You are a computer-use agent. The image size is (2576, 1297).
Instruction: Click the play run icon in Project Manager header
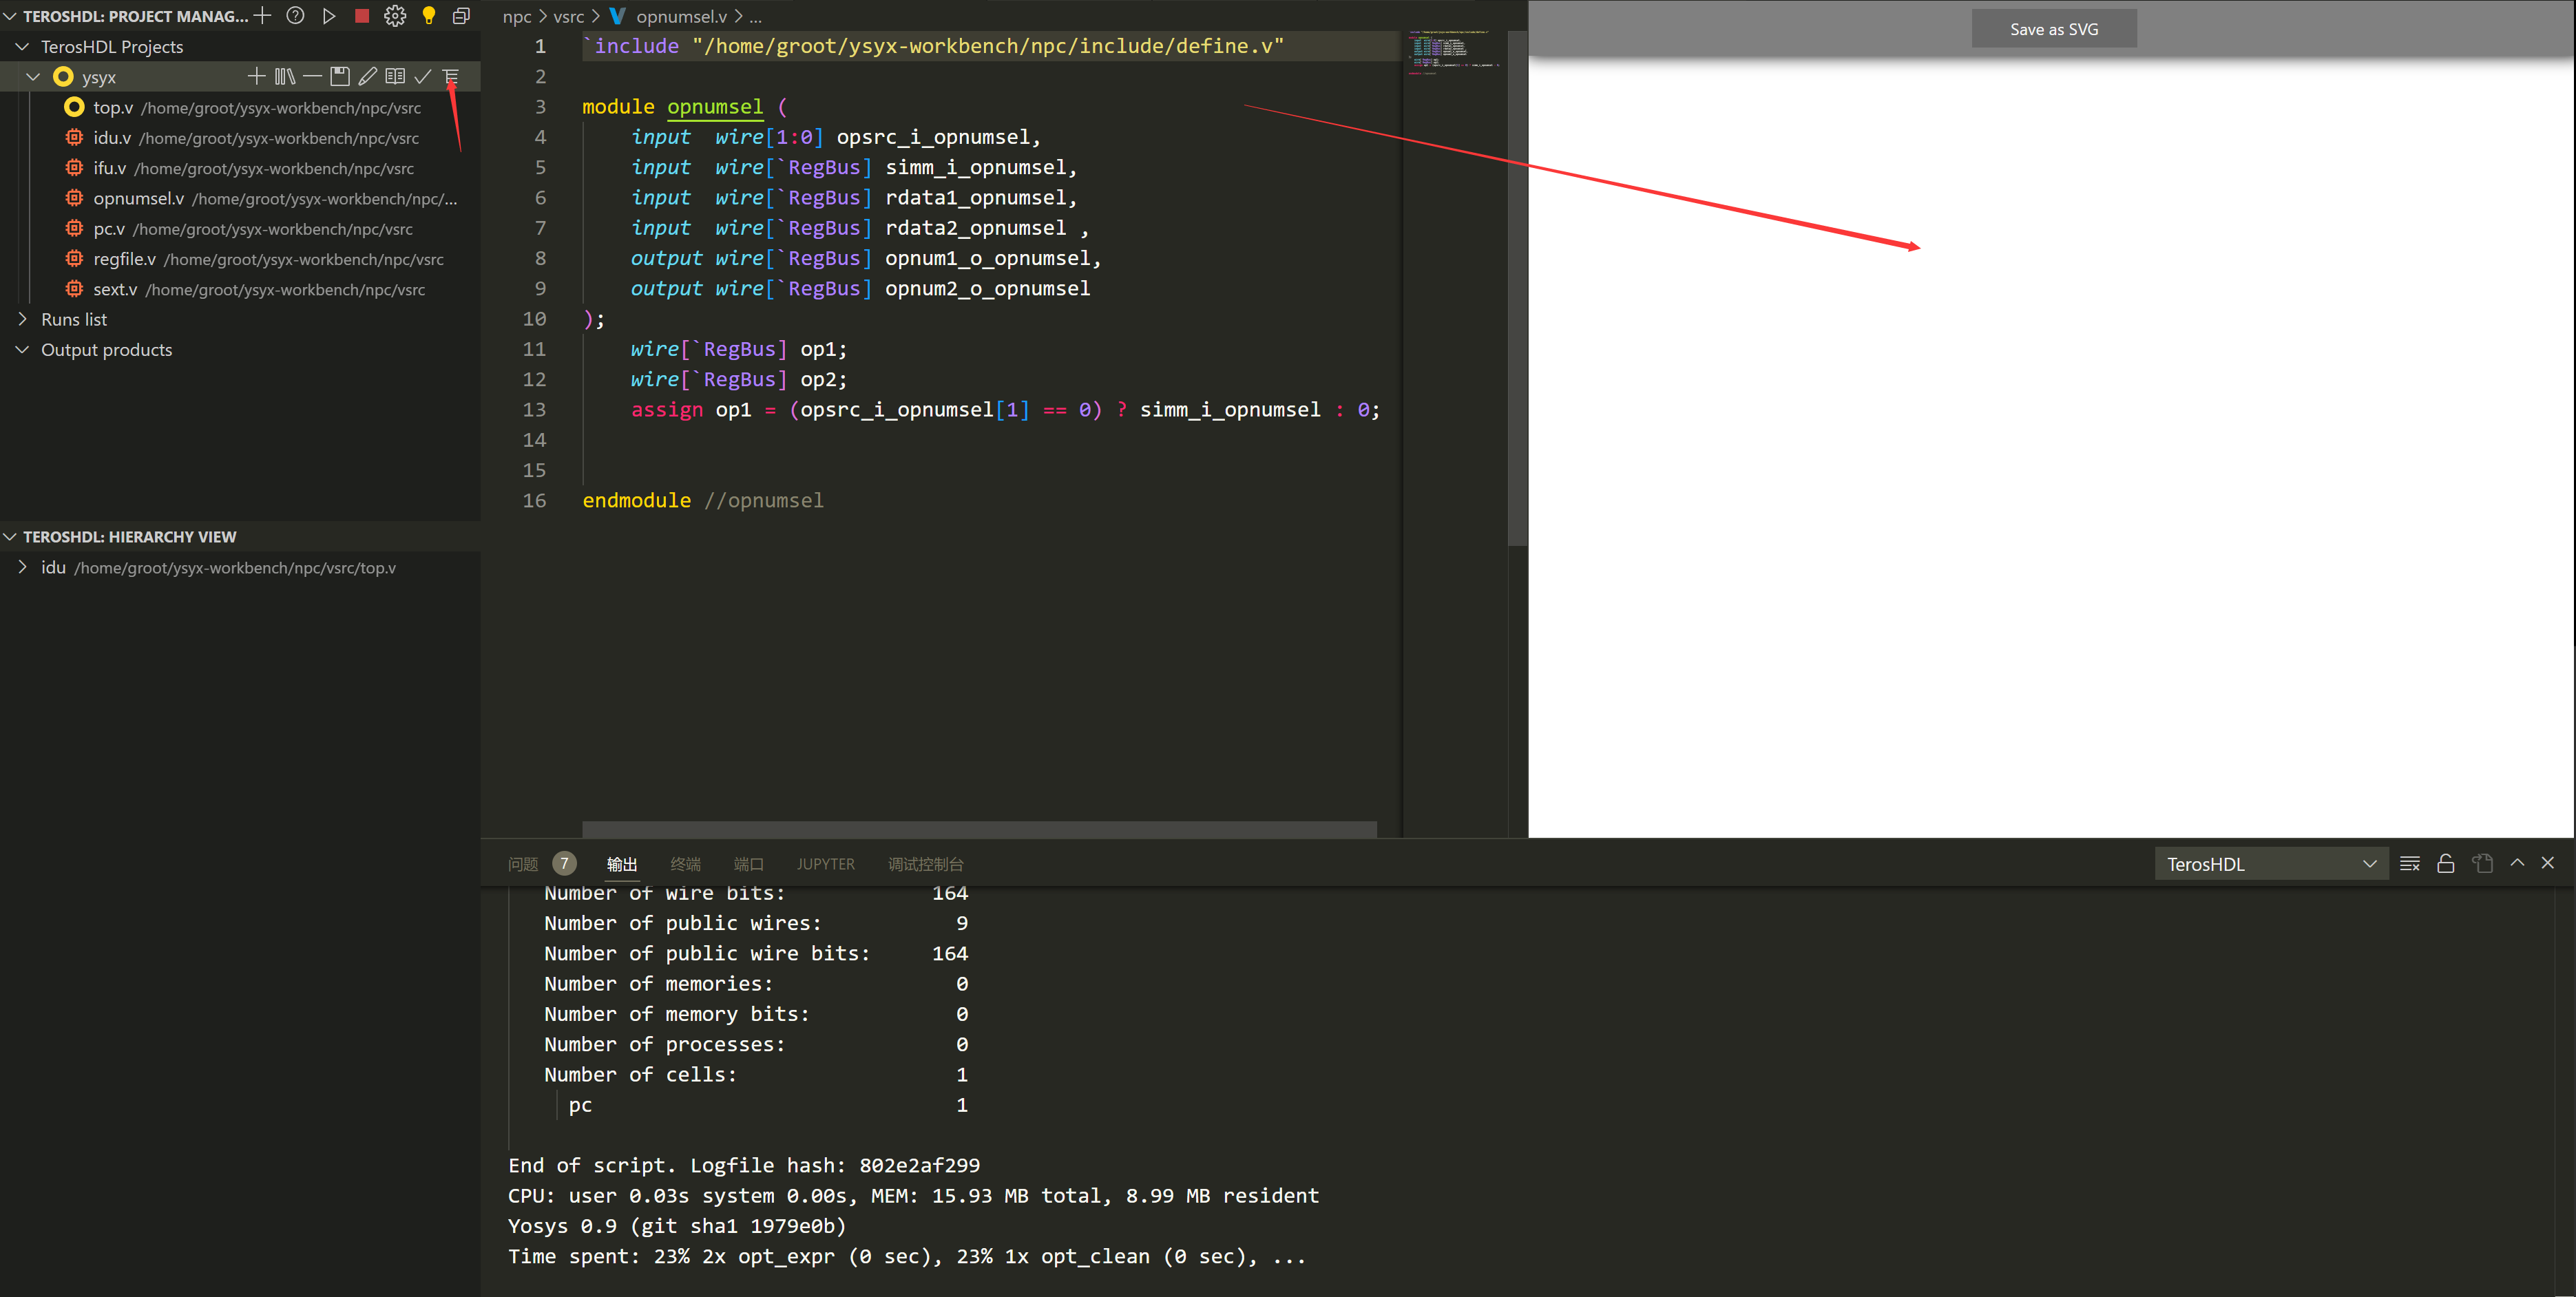click(x=328, y=16)
